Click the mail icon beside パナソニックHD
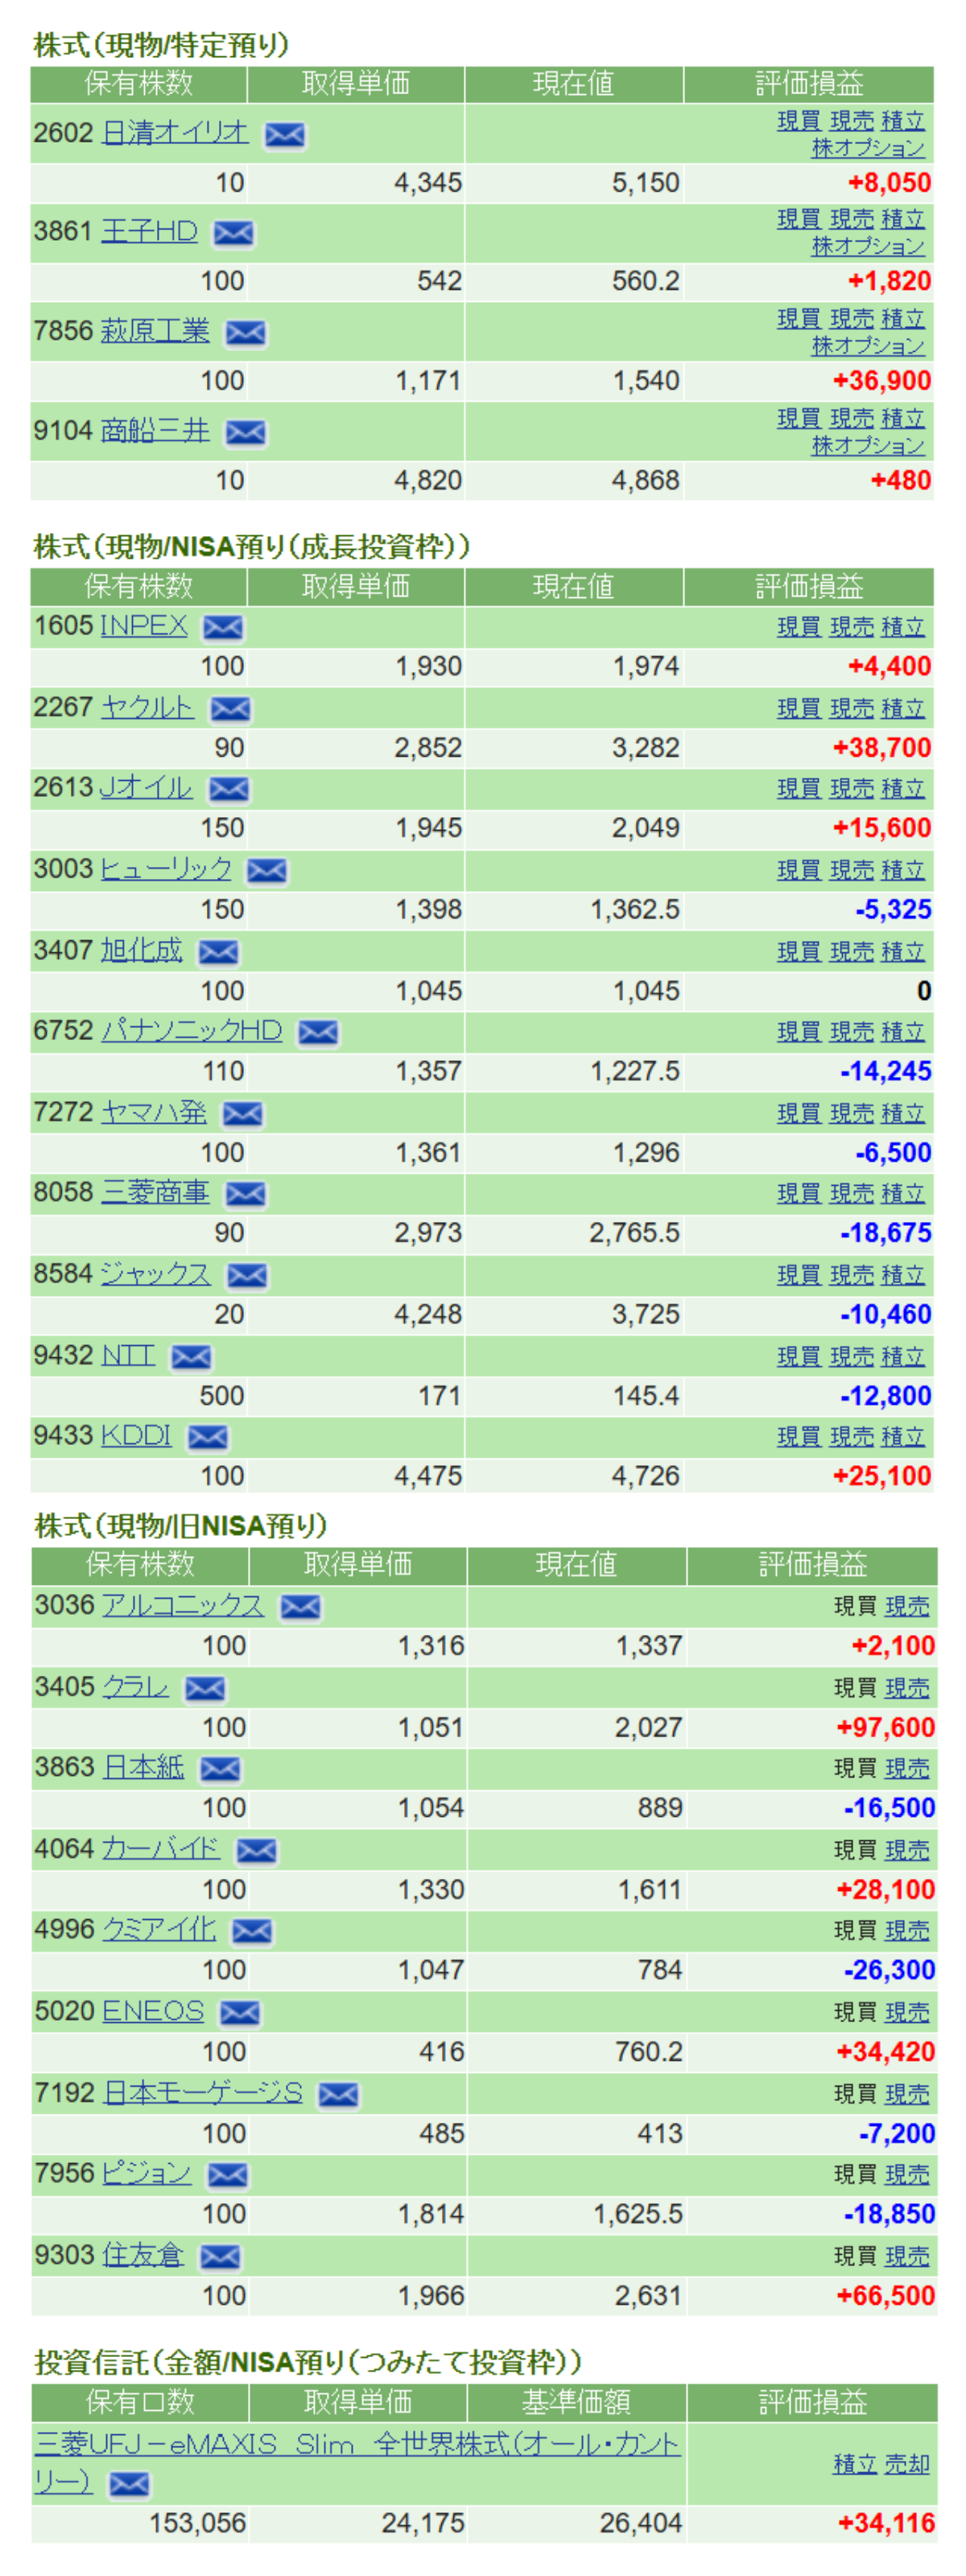Image resolution: width=966 pixels, height=2576 pixels. pyautogui.click(x=318, y=1032)
